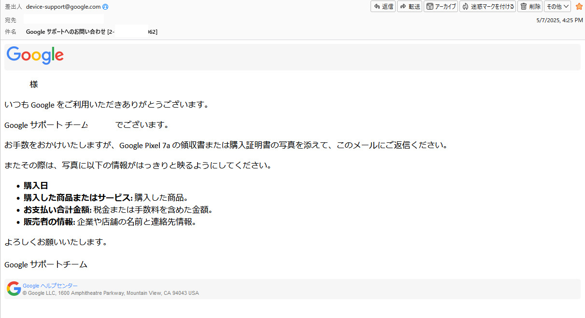
Task: Click the contact icon beside sender address
Action: click(x=105, y=7)
